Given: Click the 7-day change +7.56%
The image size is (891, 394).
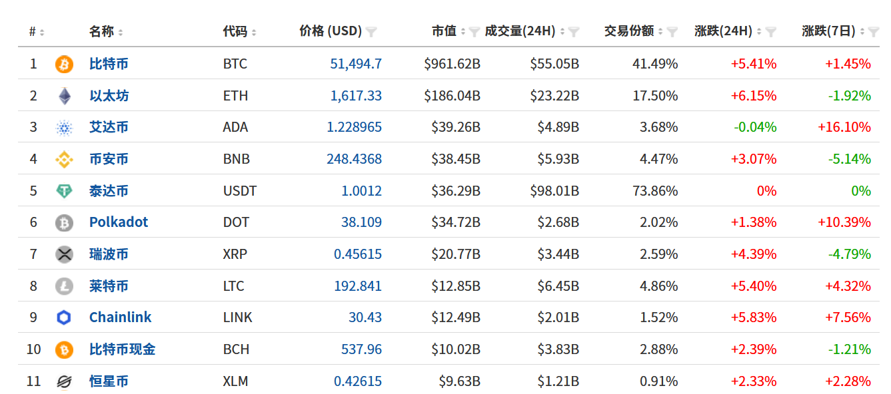Looking at the screenshot, I should [848, 317].
